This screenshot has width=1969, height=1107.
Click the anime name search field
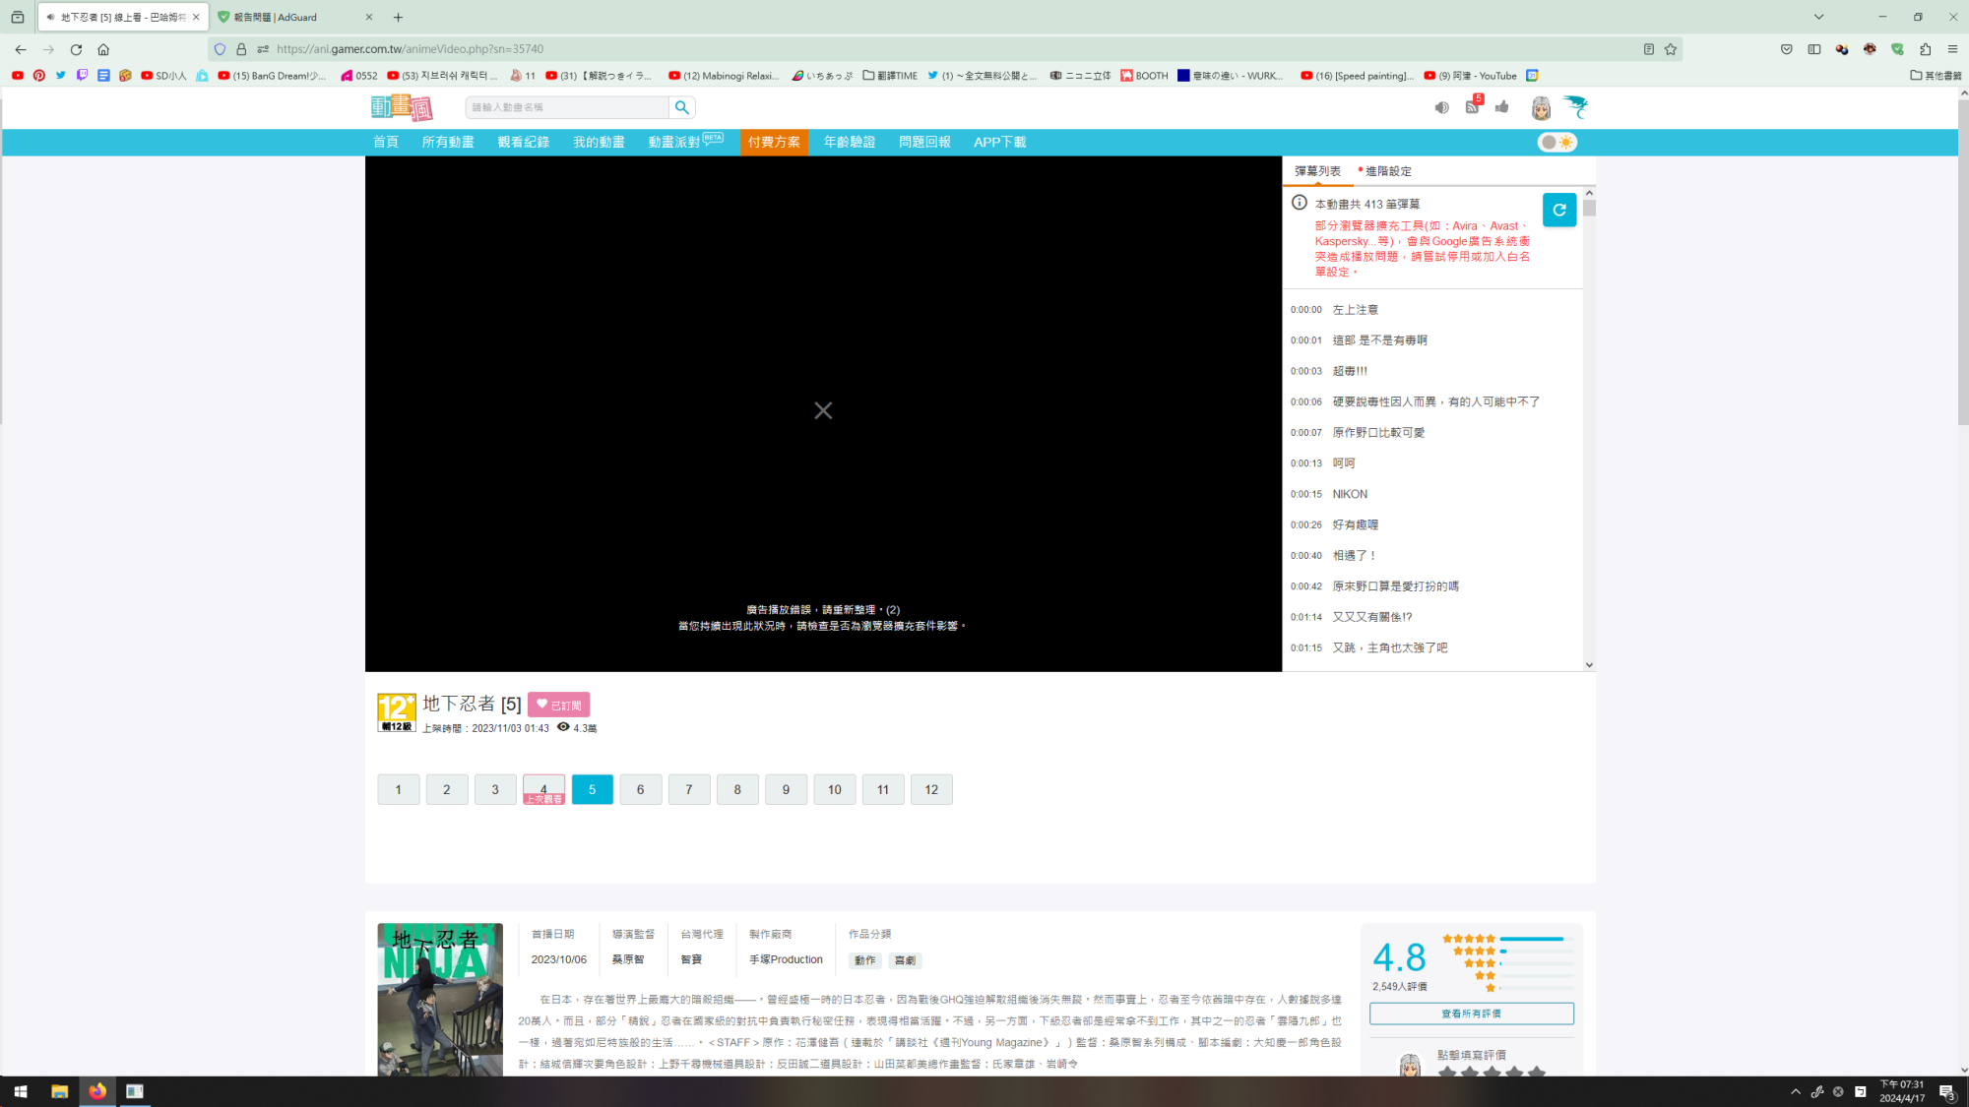pyautogui.click(x=568, y=107)
